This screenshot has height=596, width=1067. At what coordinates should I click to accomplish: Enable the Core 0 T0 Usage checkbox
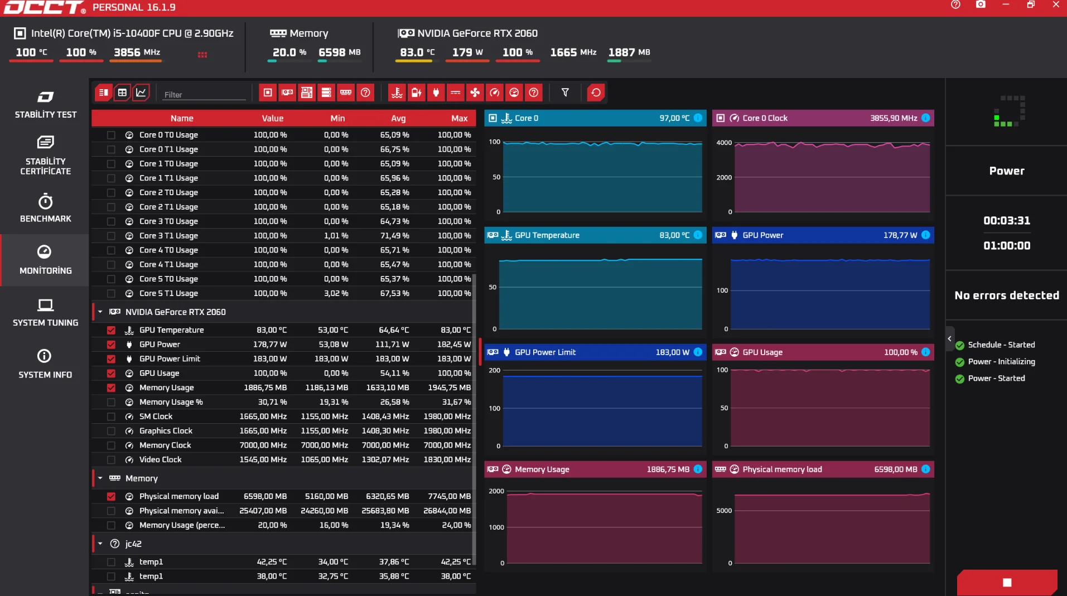click(111, 135)
